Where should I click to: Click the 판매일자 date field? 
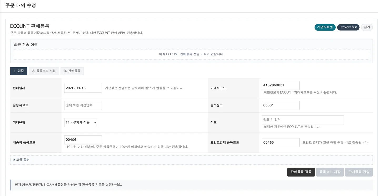coord(83,88)
